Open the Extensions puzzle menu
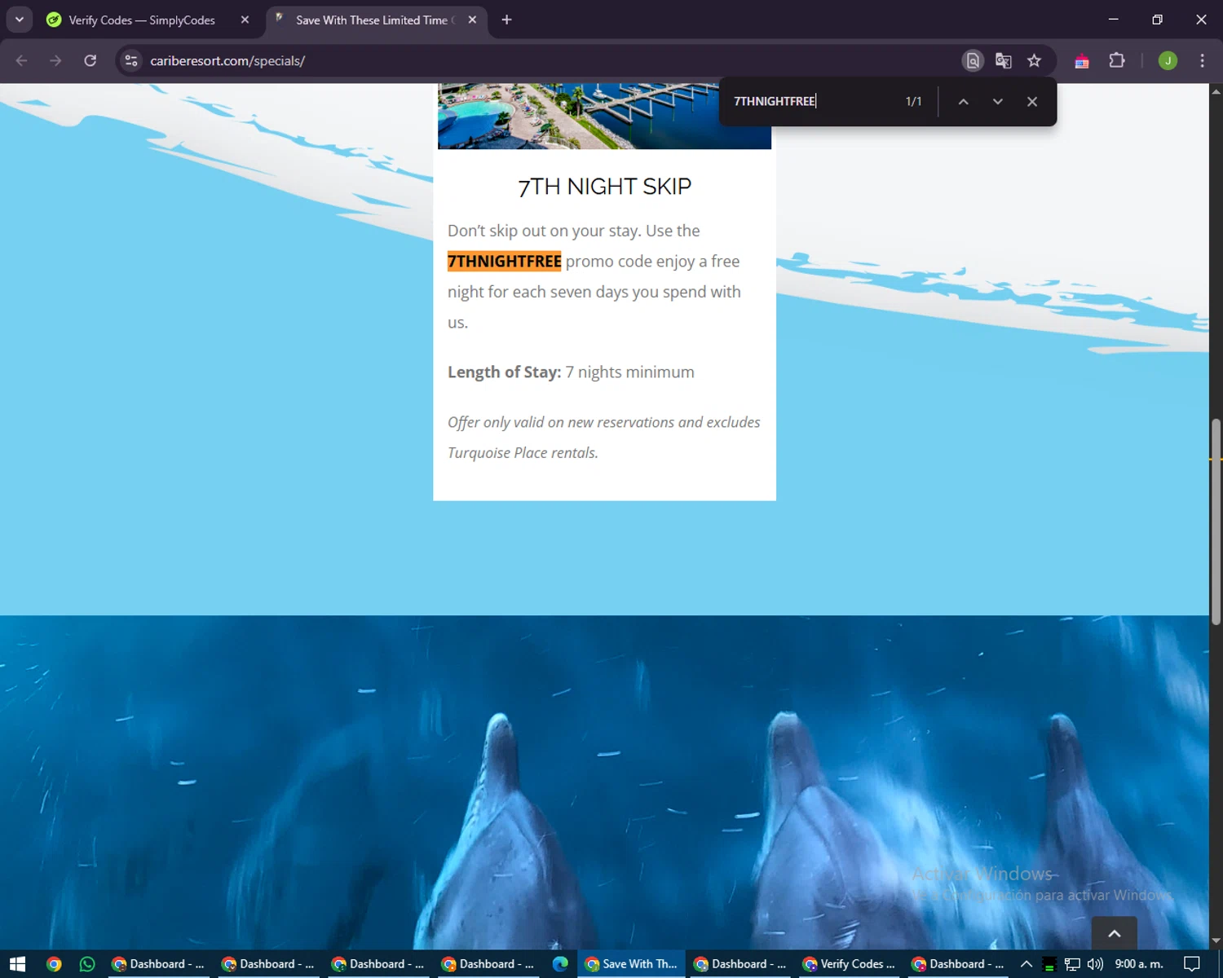The image size is (1223, 978). [1117, 60]
